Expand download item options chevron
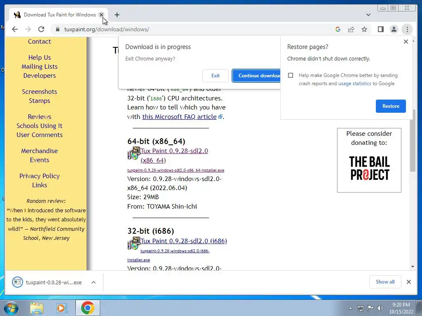The height and width of the screenshot is (316, 422). click(x=94, y=282)
